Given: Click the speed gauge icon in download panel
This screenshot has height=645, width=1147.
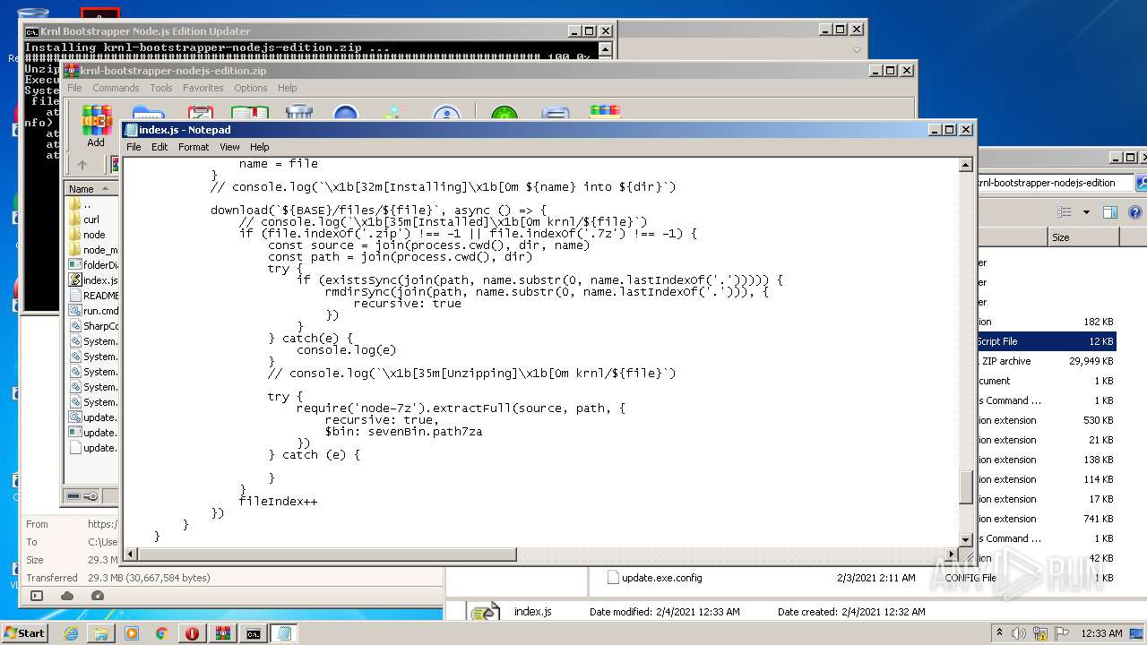Looking at the screenshot, I should [98, 596].
